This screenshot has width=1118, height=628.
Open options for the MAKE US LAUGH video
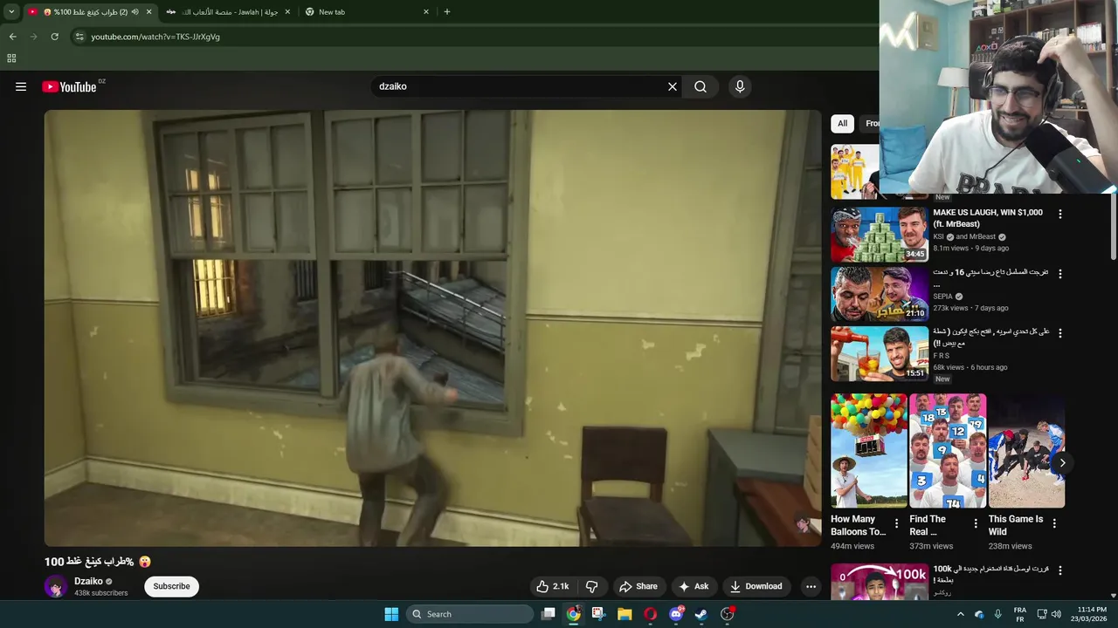(1060, 214)
